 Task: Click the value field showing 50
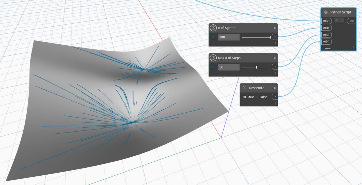coord(229,67)
